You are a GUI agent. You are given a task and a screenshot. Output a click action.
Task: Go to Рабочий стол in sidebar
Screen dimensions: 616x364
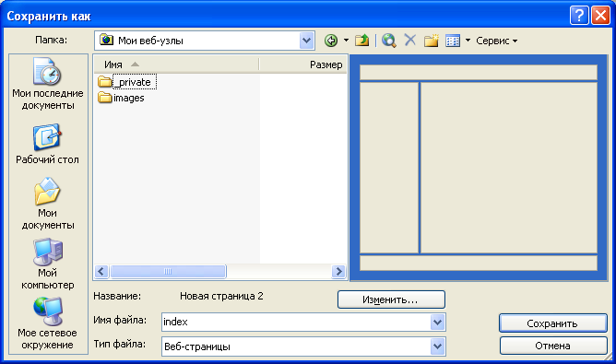(x=48, y=144)
